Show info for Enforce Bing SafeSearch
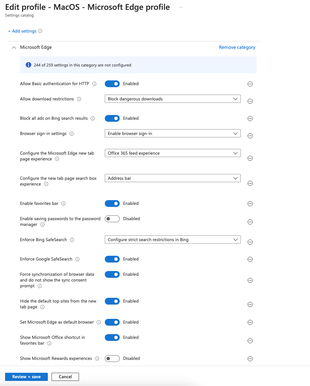Screen dimensions: 310x386 [x=72, y=240]
